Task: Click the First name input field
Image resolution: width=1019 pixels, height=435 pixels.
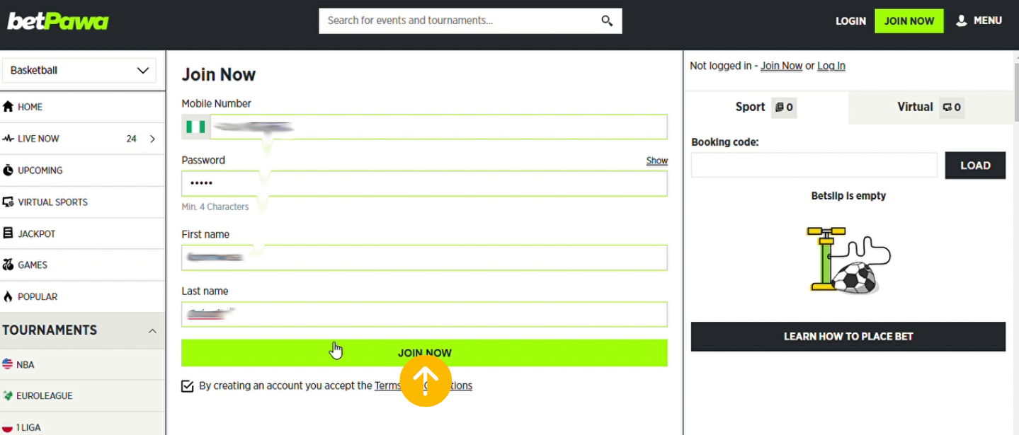Action: (x=424, y=257)
